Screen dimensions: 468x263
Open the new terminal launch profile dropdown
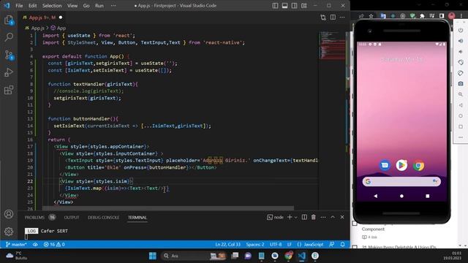click(x=295, y=217)
